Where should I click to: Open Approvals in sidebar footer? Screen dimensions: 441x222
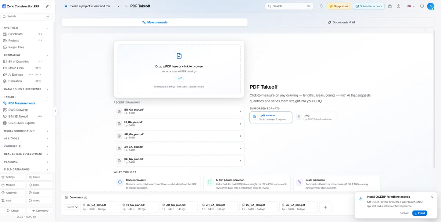point(13,193)
